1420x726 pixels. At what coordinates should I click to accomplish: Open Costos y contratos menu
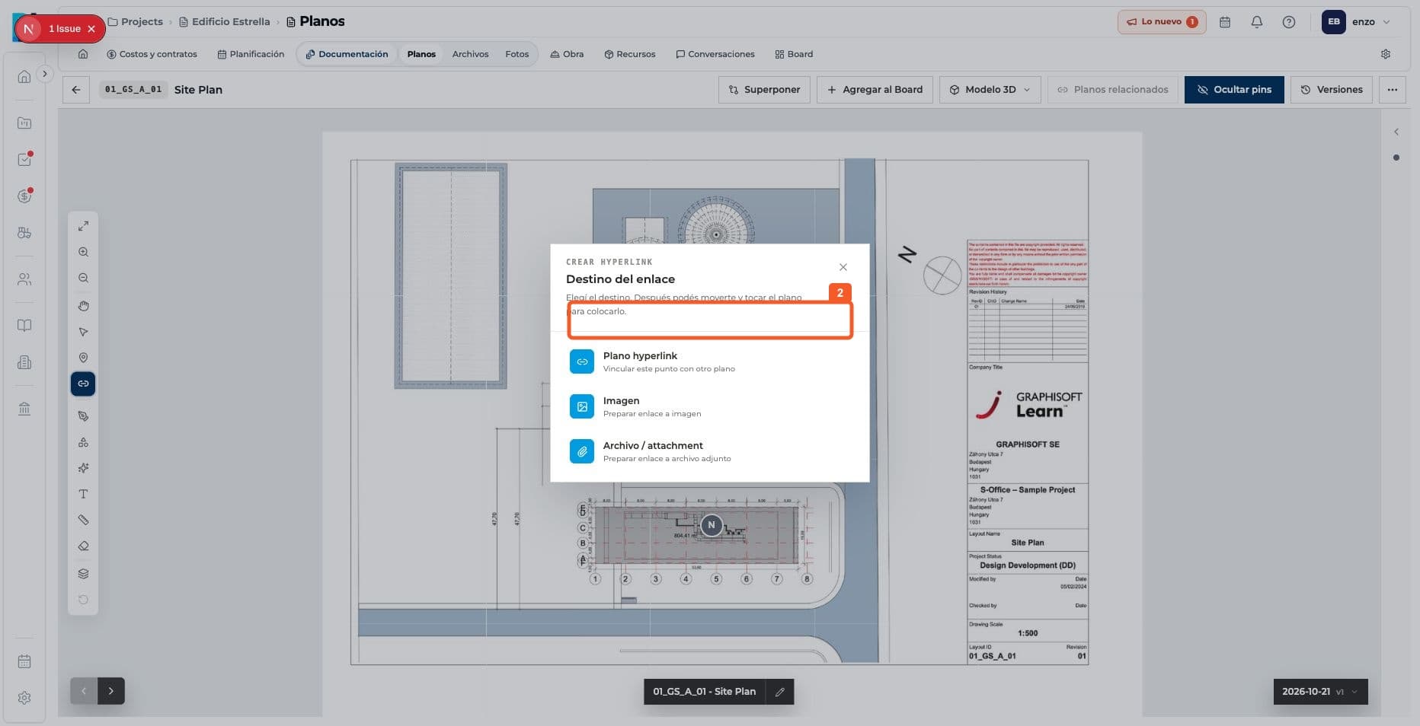pyautogui.click(x=152, y=54)
